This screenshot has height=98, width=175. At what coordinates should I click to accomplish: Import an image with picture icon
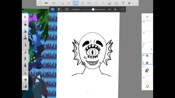(x=110, y=3)
